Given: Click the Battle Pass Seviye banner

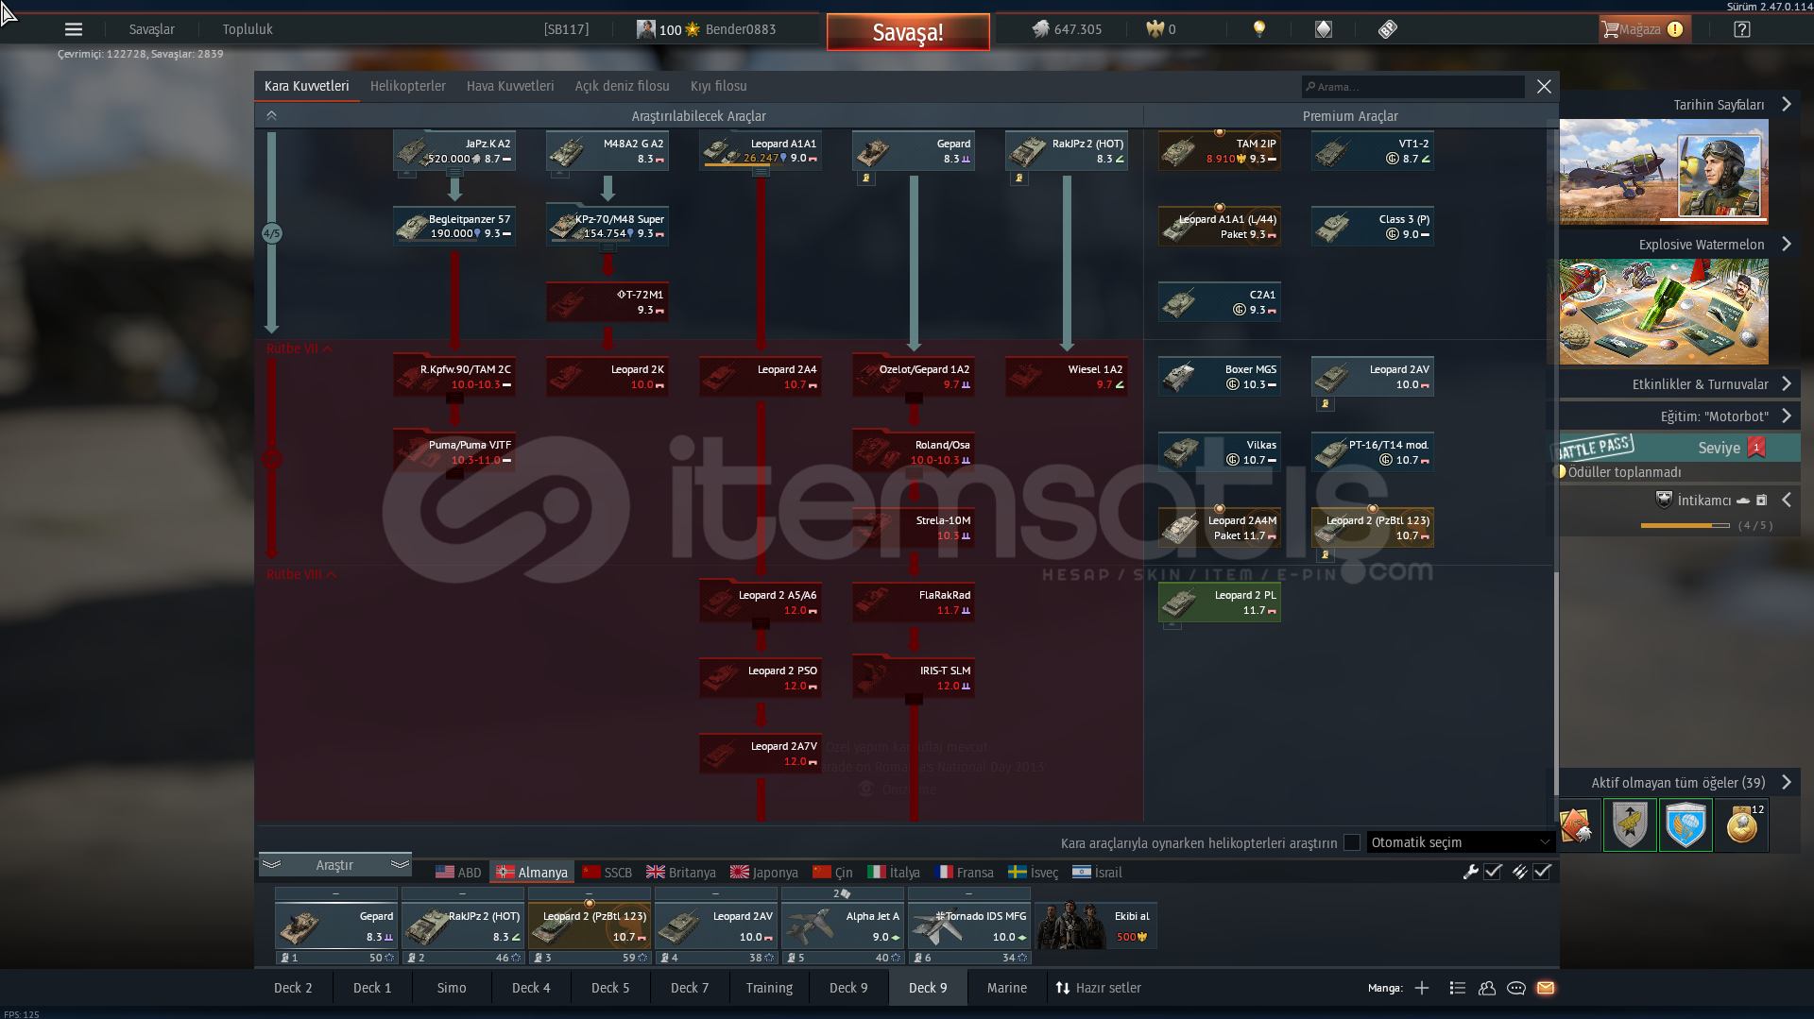Looking at the screenshot, I should [1675, 448].
